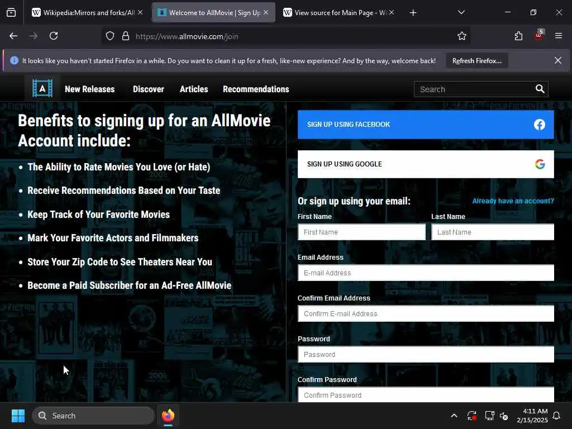Image resolution: width=572 pixels, height=429 pixels.
Task: Open the tracking protection shield icon
Action: pos(110,36)
